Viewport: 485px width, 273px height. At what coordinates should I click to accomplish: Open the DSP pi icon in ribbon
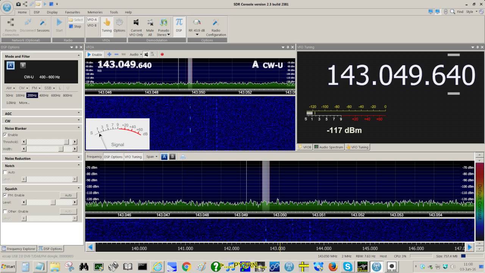(x=179, y=23)
